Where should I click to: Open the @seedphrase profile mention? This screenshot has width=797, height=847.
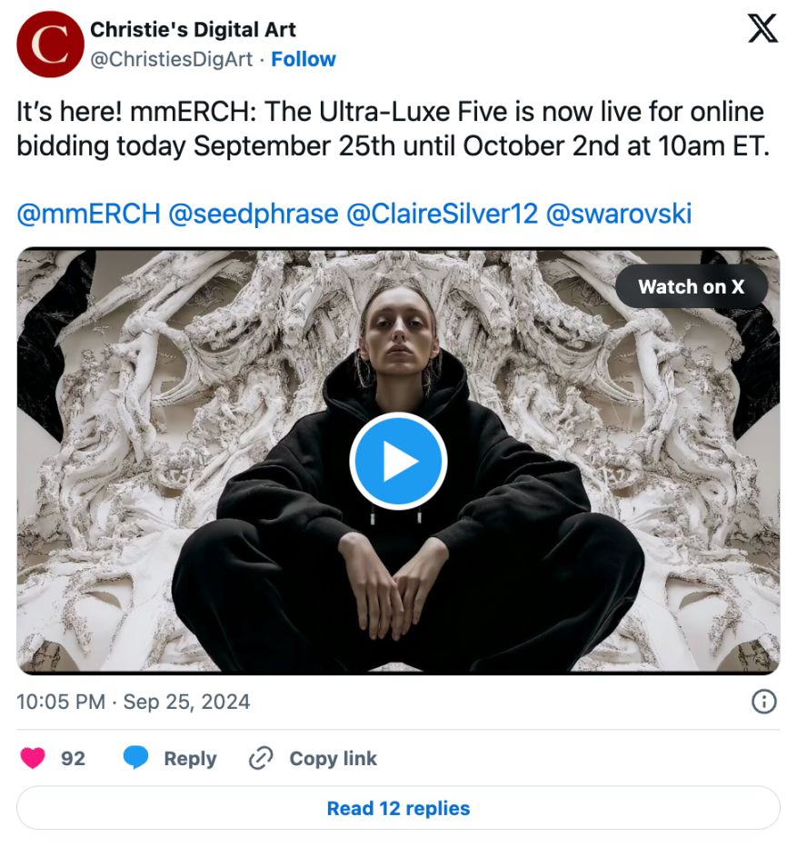pos(254,214)
